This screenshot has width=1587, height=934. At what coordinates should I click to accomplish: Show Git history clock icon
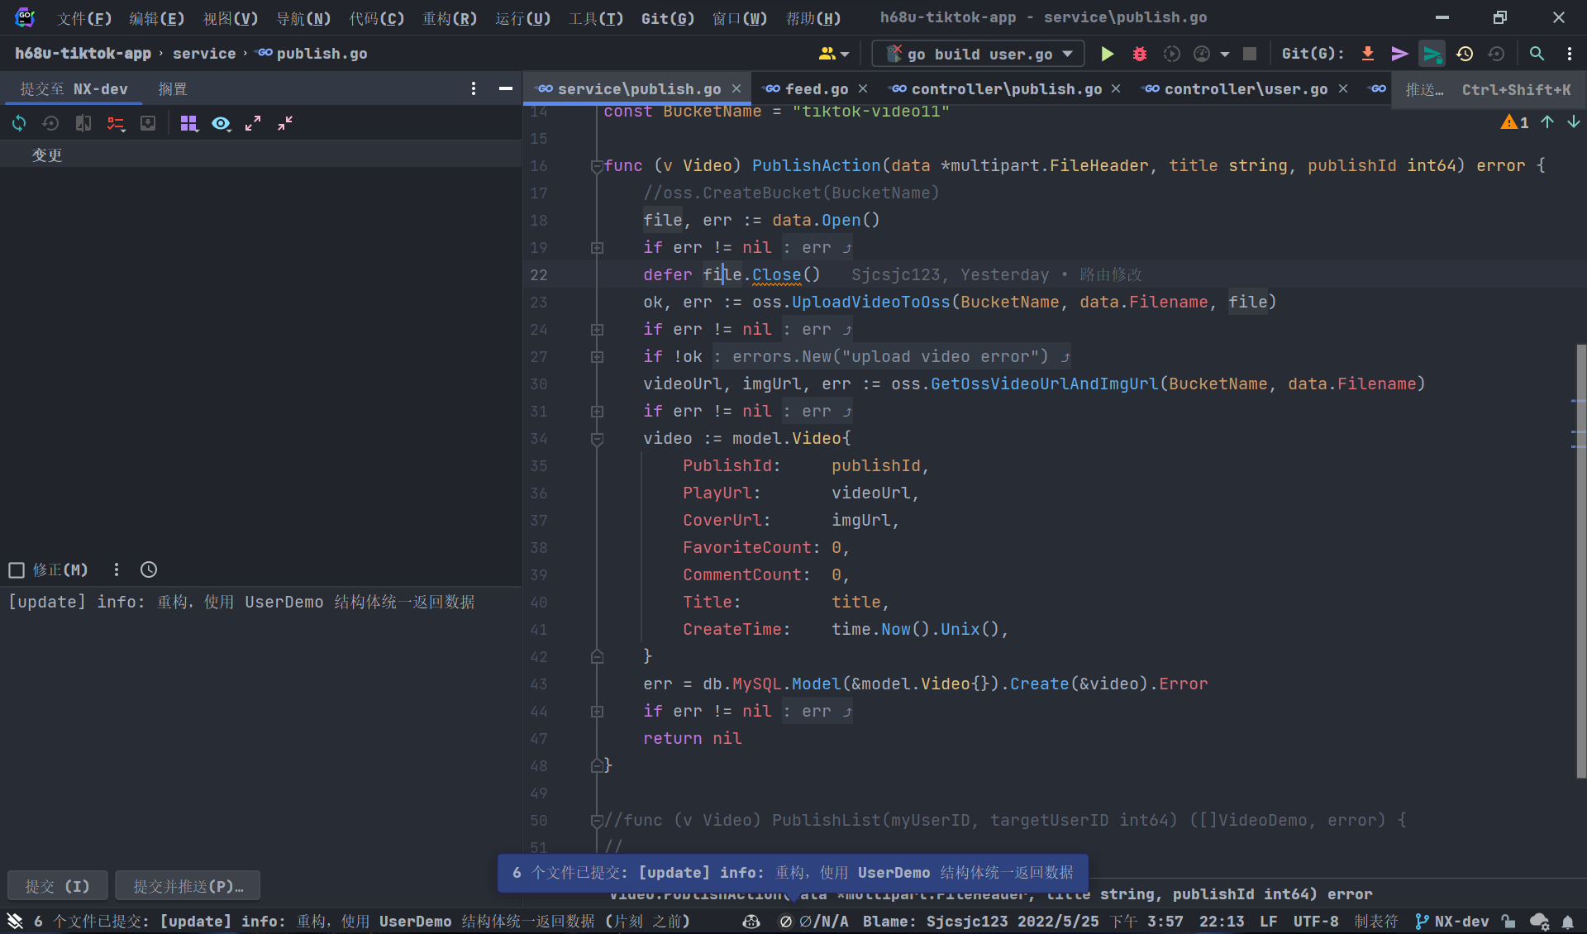click(1465, 54)
